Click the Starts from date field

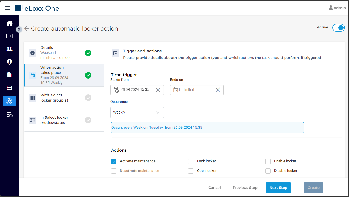[x=137, y=90]
